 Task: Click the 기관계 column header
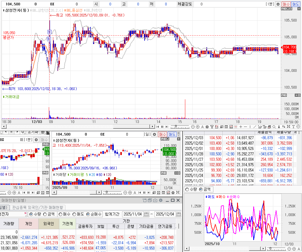[x=67, y=224]
